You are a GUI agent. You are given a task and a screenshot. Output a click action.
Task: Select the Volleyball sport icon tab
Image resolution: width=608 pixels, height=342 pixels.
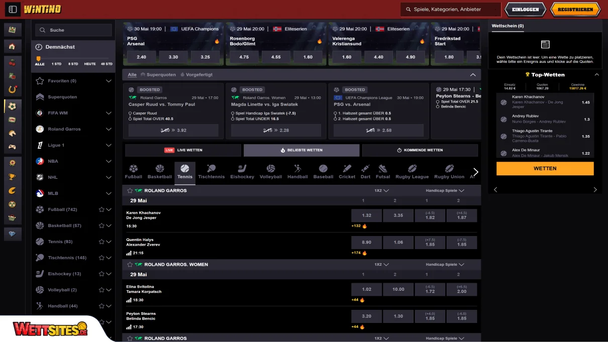point(271,172)
